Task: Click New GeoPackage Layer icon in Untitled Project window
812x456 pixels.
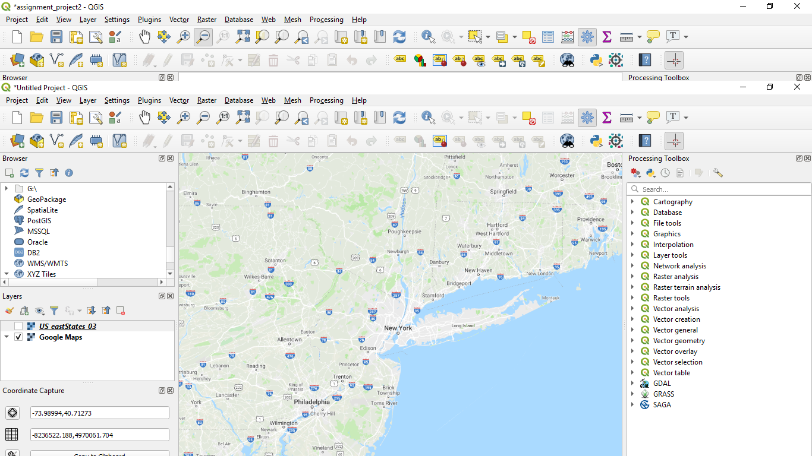Action: click(37, 141)
